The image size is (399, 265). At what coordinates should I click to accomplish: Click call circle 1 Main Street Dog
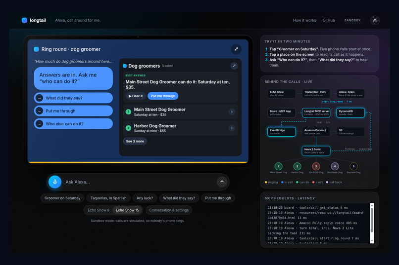[x=278, y=166]
